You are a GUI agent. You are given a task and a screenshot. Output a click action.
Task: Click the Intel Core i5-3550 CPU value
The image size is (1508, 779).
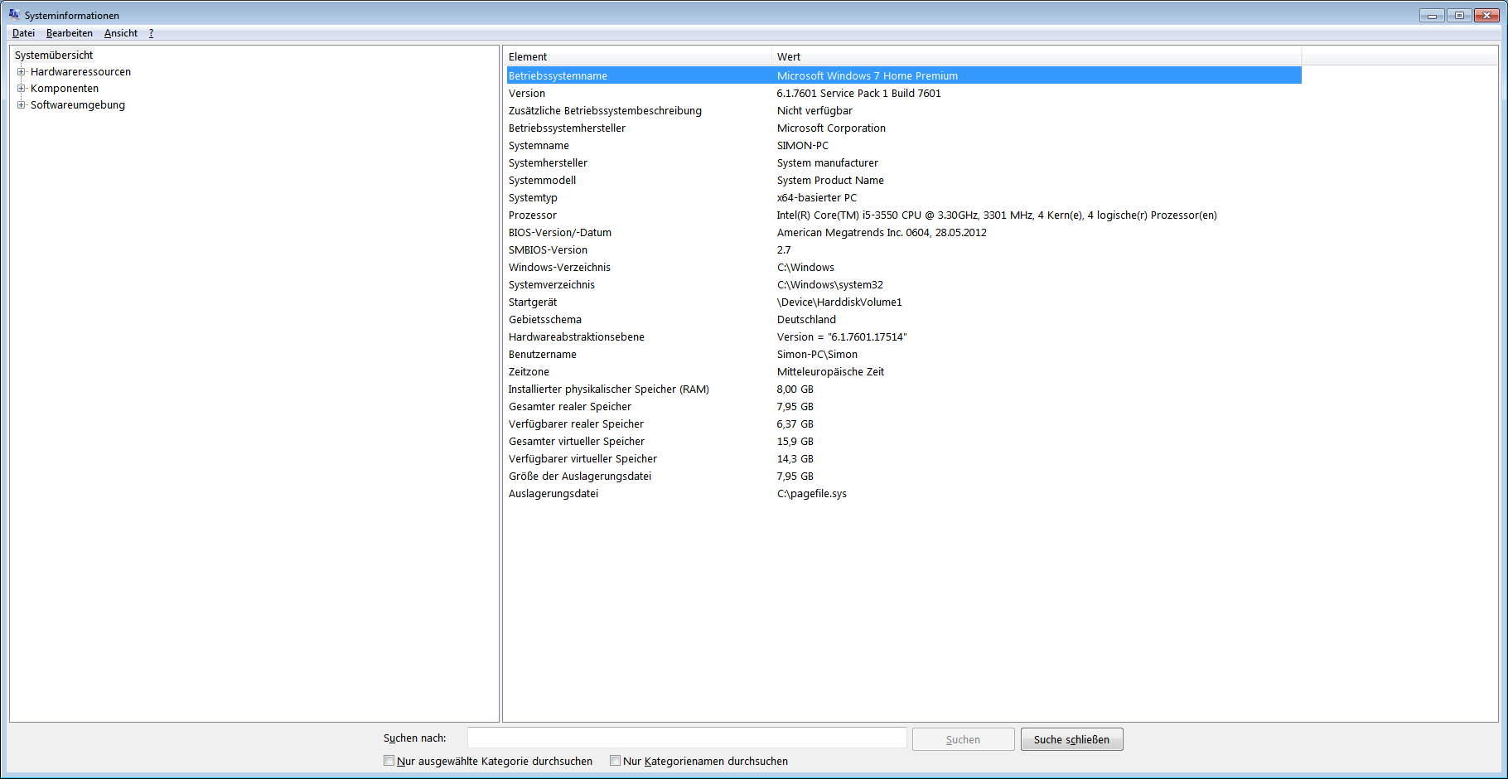click(997, 215)
